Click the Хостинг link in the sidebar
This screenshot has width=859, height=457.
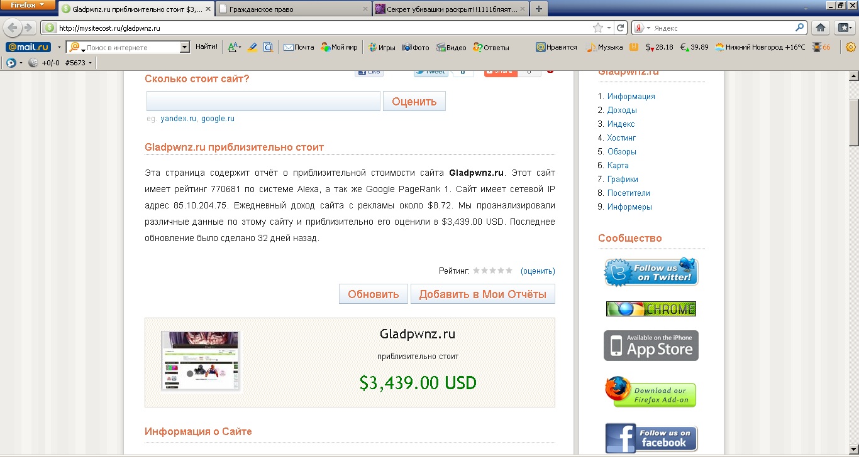point(621,137)
